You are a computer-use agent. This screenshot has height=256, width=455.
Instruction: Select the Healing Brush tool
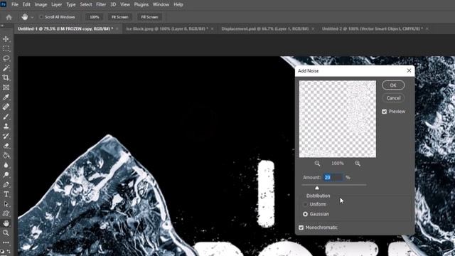(6, 107)
